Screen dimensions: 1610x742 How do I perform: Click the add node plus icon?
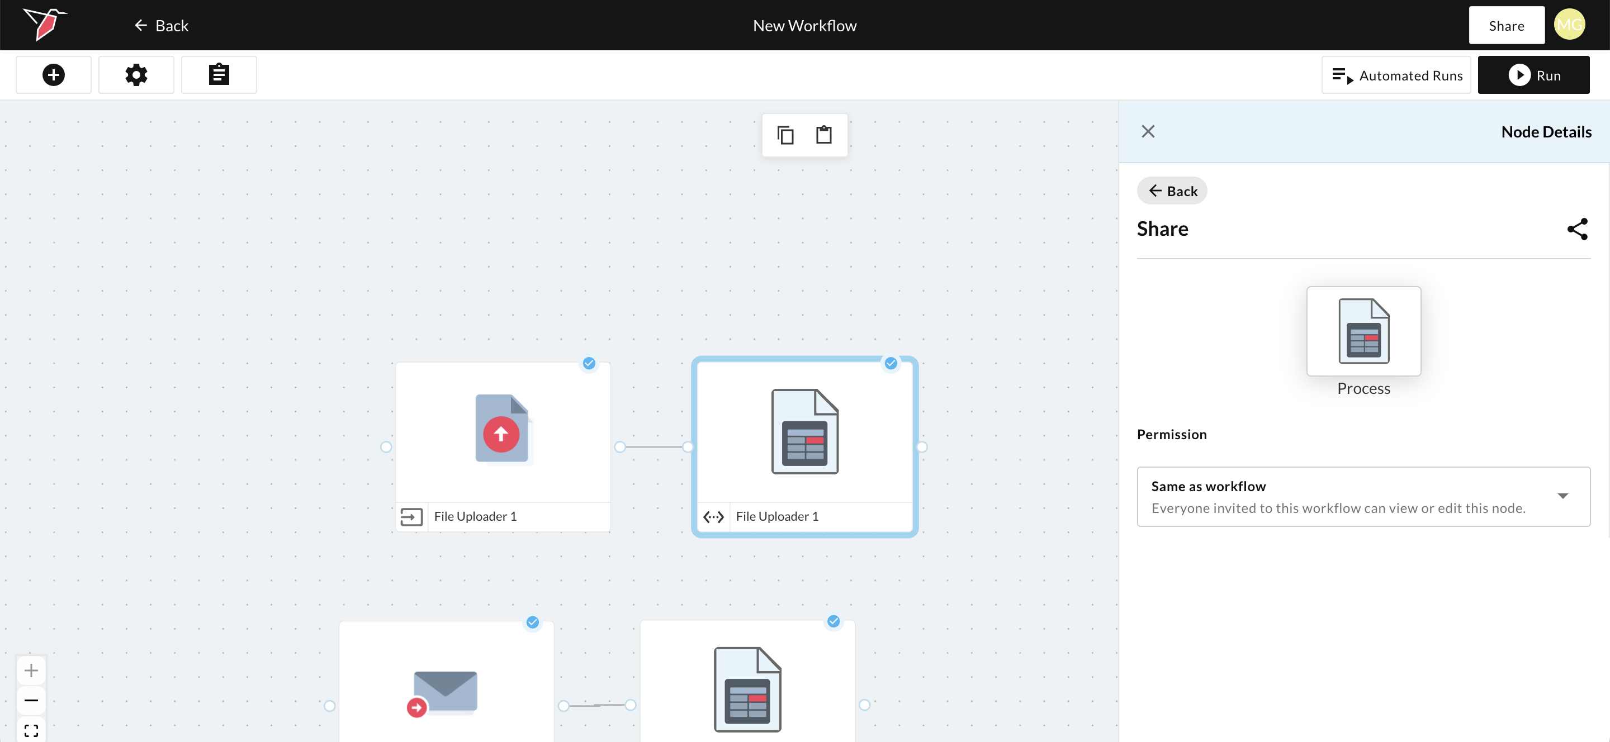[53, 75]
